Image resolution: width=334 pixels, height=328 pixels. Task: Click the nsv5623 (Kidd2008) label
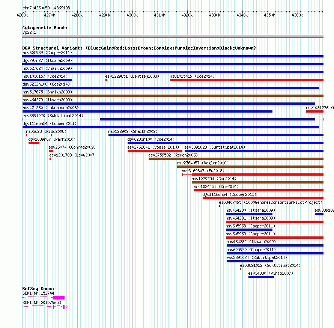46,131
